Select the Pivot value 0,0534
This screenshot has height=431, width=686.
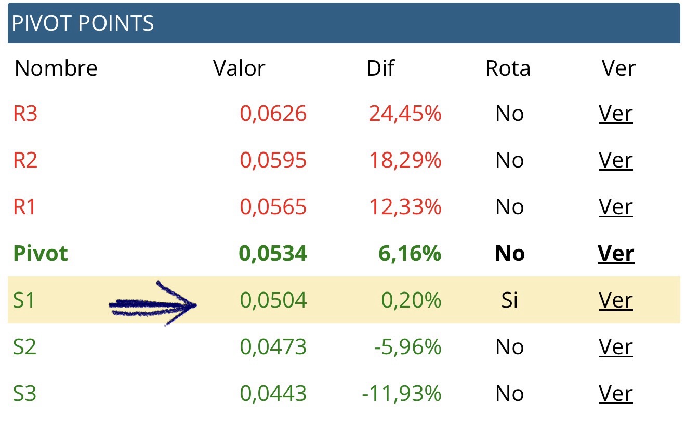(273, 254)
